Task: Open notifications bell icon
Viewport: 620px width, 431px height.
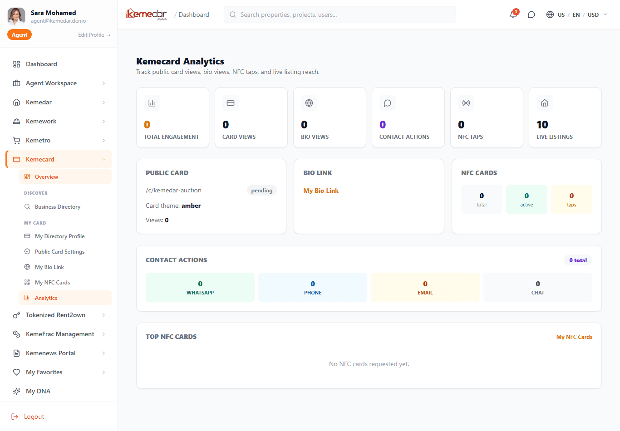Action: coord(513,15)
